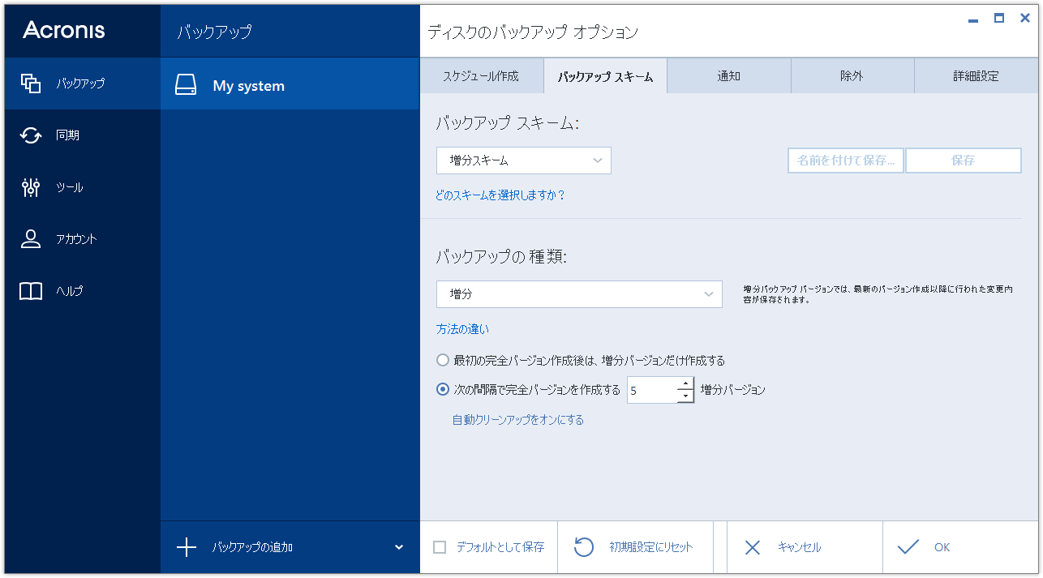Image resolution: width=1043 pixels, height=578 pixels.
Task: Switch to the 通知 tab
Action: [728, 75]
